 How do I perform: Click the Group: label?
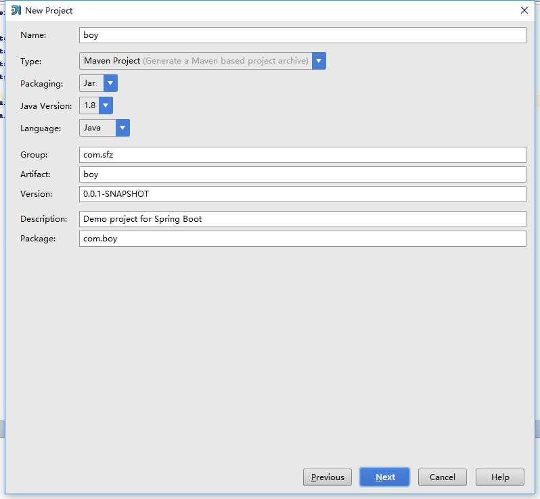pyautogui.click(x=34, y=155)
